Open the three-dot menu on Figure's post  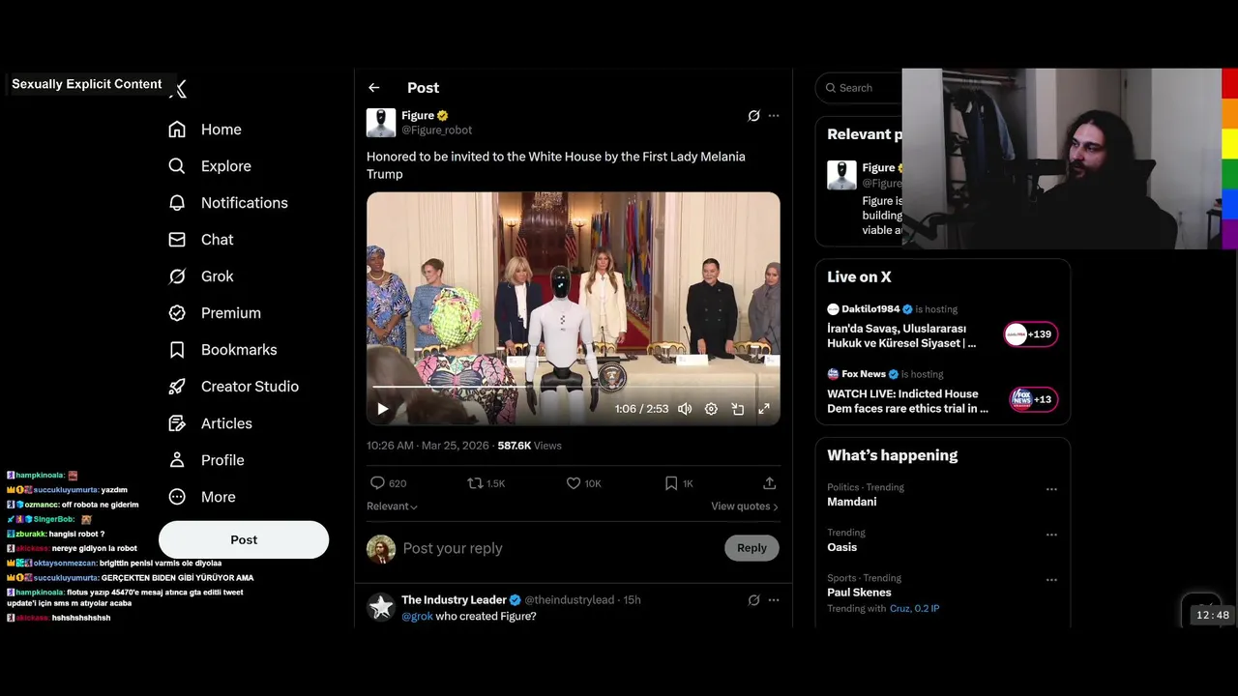[774, 116]
